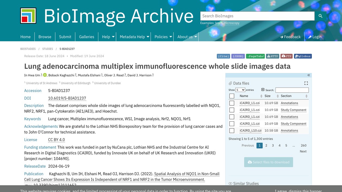The width and height of the screenshot is (342, 192).
Task: Open the PageTab format
Action: tap(256, 56)
